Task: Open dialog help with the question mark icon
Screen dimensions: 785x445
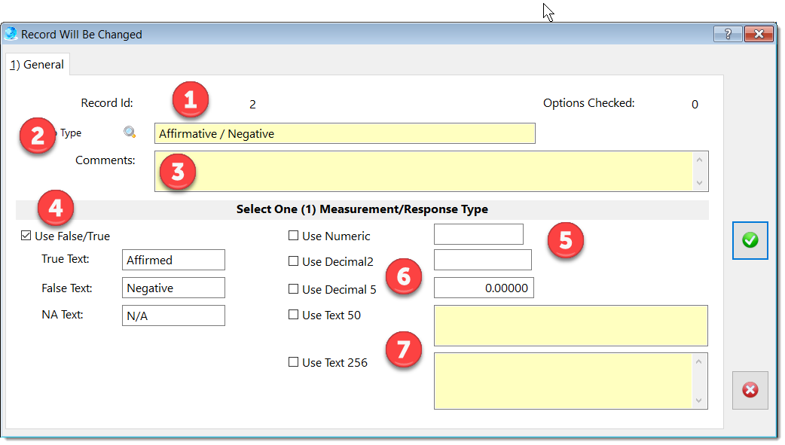Action: pos(728,34)
